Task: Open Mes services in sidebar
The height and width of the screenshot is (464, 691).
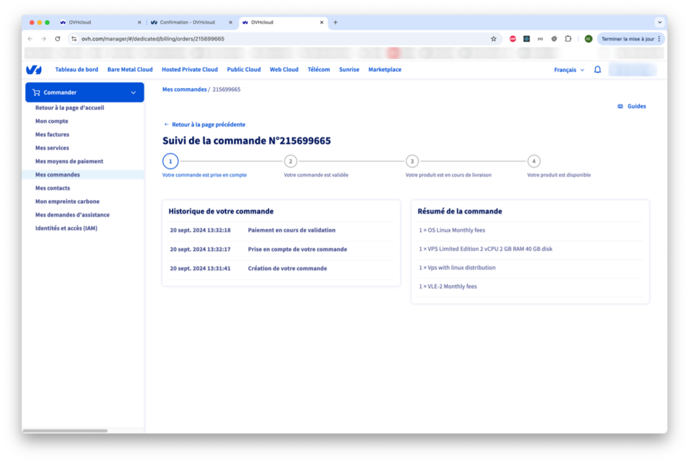Action: coord(52,147)
